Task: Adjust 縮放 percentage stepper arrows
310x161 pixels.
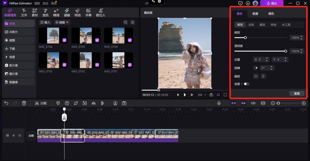Action: (x=301, y=37)
